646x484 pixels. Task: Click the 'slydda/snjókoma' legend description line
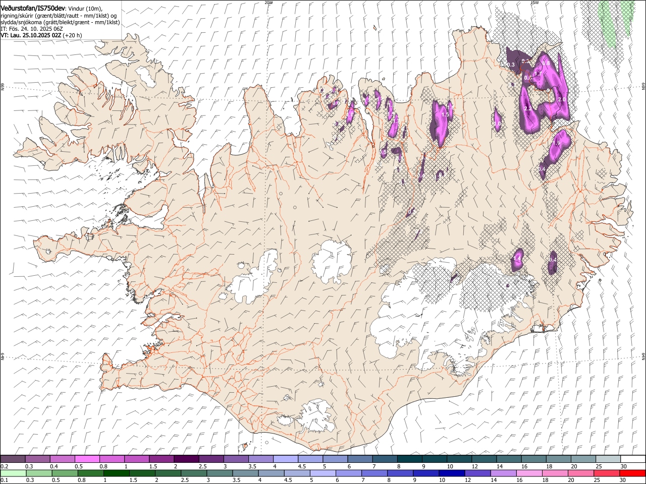[x=60, y=22]
